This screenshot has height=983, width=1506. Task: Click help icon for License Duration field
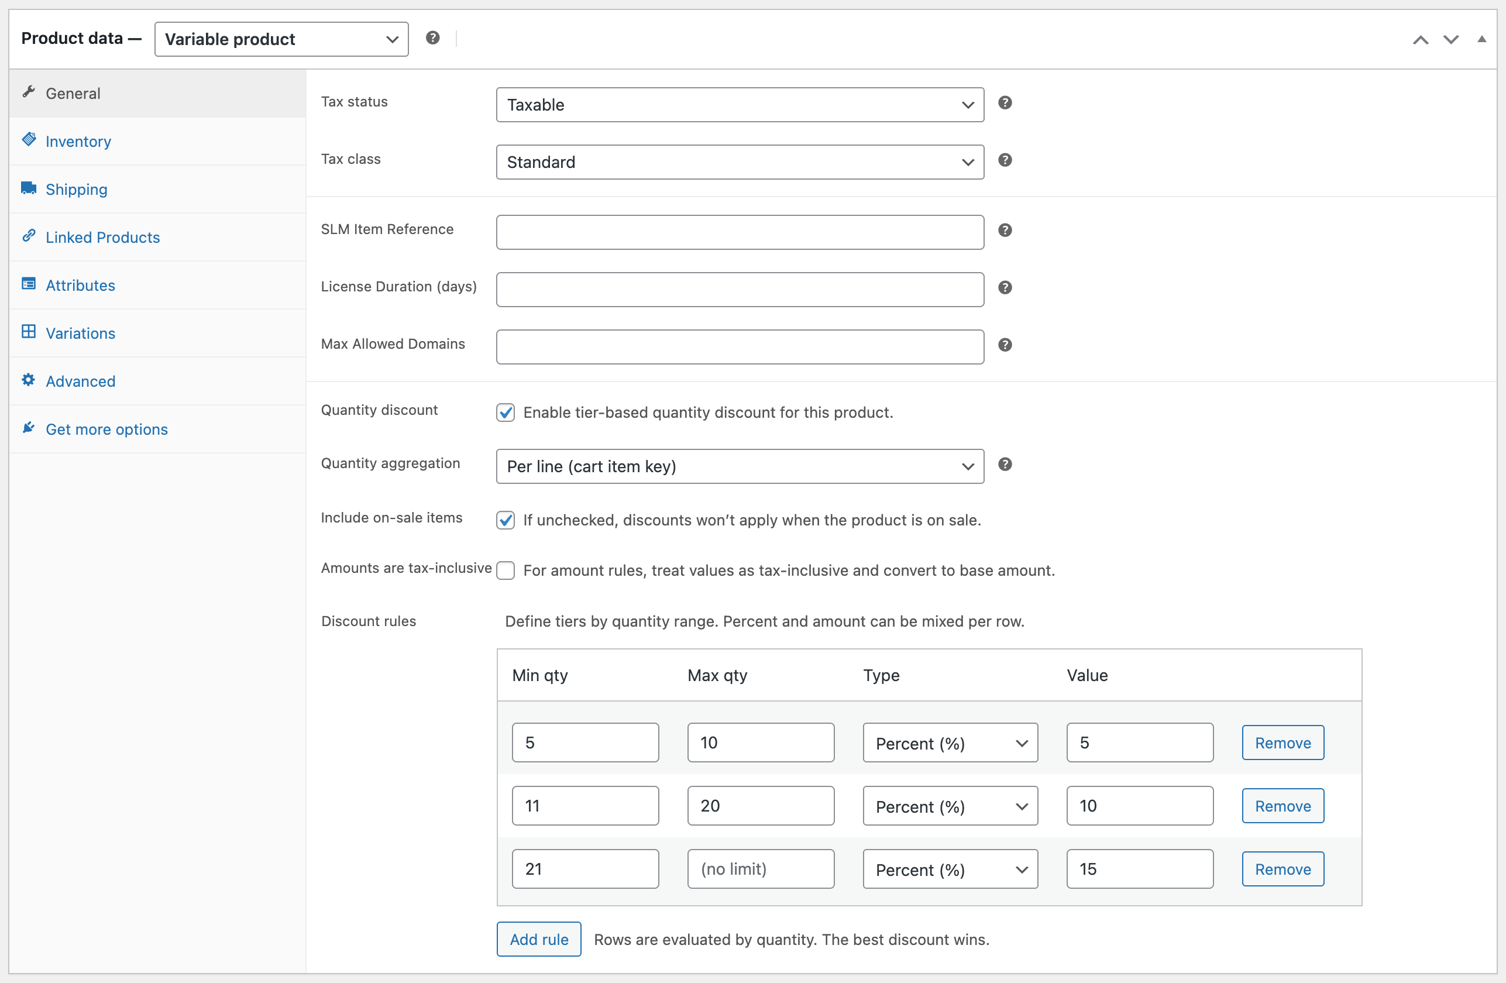point(1004,287)
